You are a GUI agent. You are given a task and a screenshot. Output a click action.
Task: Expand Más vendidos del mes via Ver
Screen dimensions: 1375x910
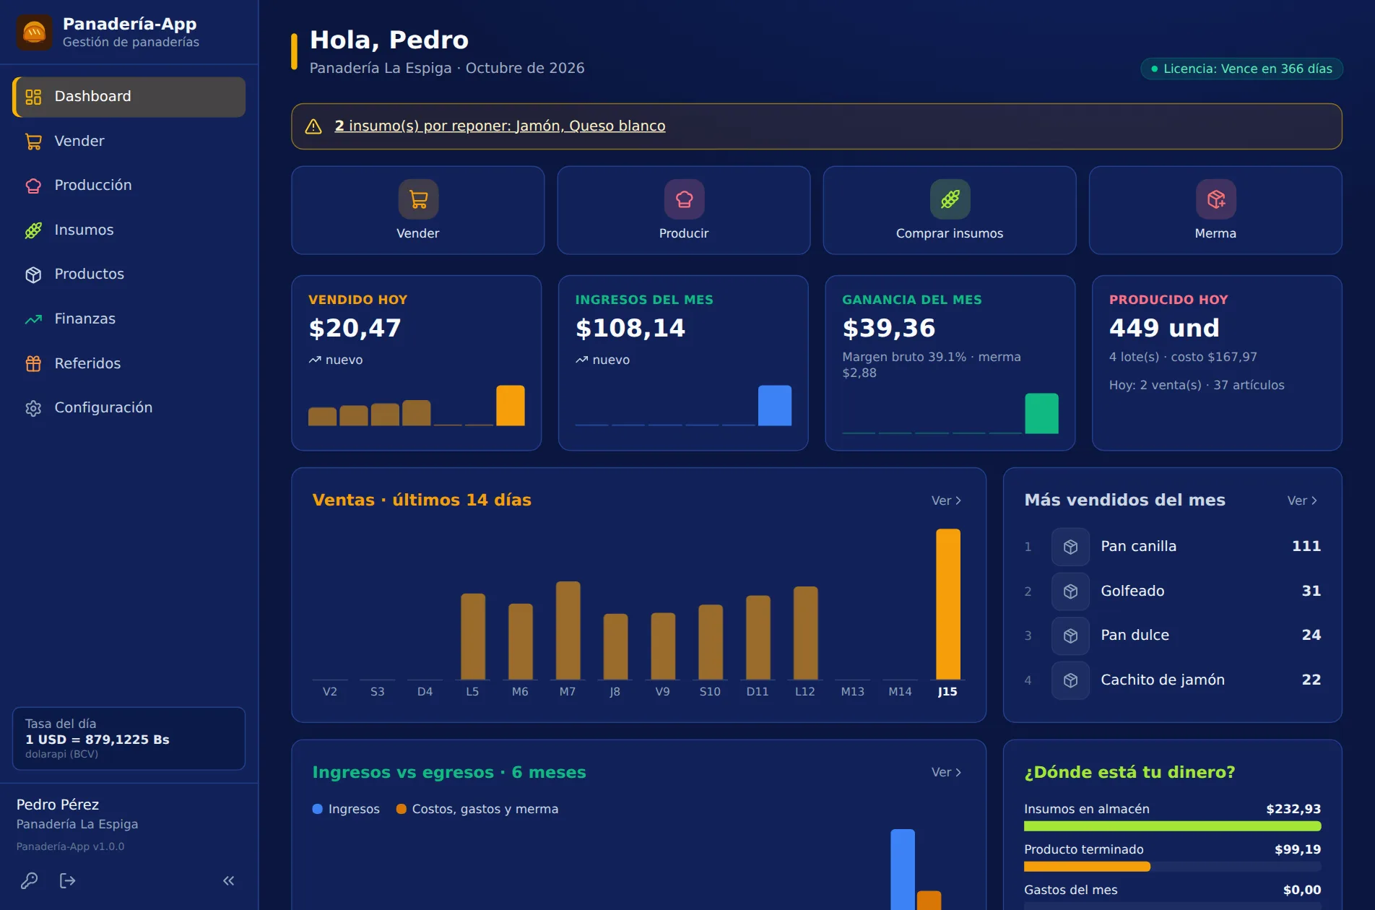point(1302,500)
